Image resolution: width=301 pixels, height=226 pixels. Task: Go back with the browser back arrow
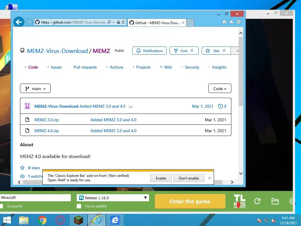[x=19, y=22]
